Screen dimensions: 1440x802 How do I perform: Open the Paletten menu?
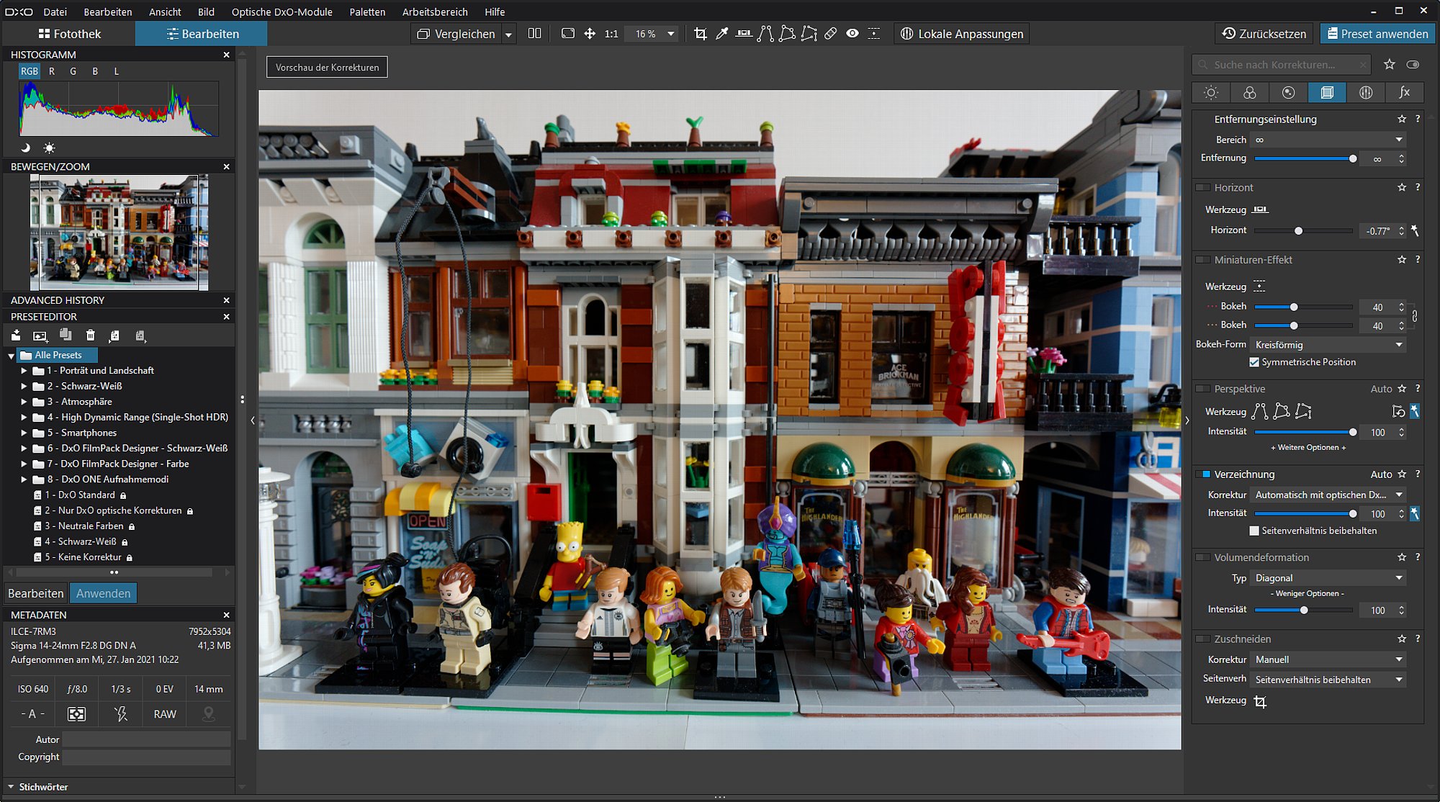pos(367,12)
